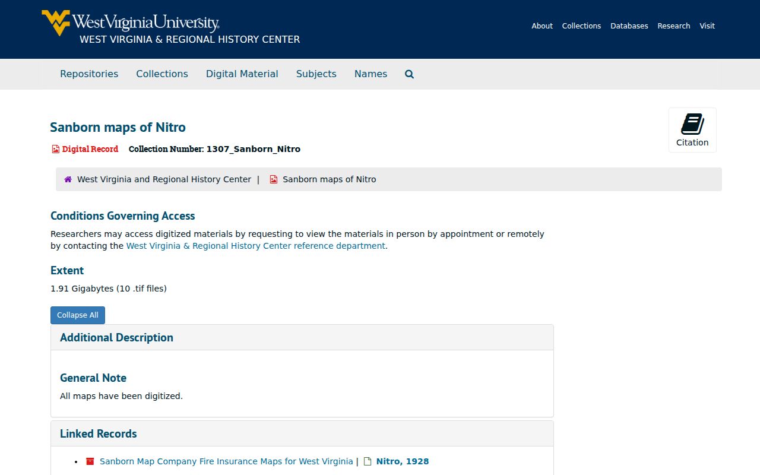Image resolution: width=760 pixels, height=475 pixels.
Task: Open Sanborn Map Company Fire Insurance Maps link
Action: (226, 461)
